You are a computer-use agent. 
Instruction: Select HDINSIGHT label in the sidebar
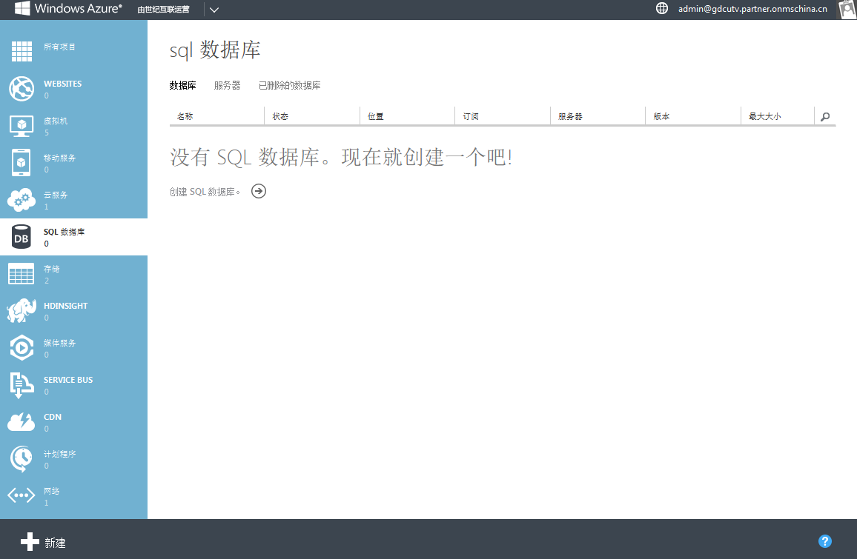coord(65,306)
